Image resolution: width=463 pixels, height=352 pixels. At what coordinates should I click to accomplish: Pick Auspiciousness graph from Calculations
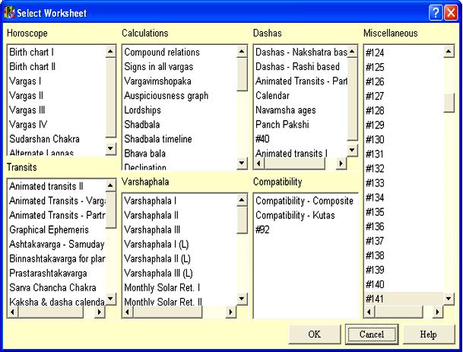tap(166, 96)
